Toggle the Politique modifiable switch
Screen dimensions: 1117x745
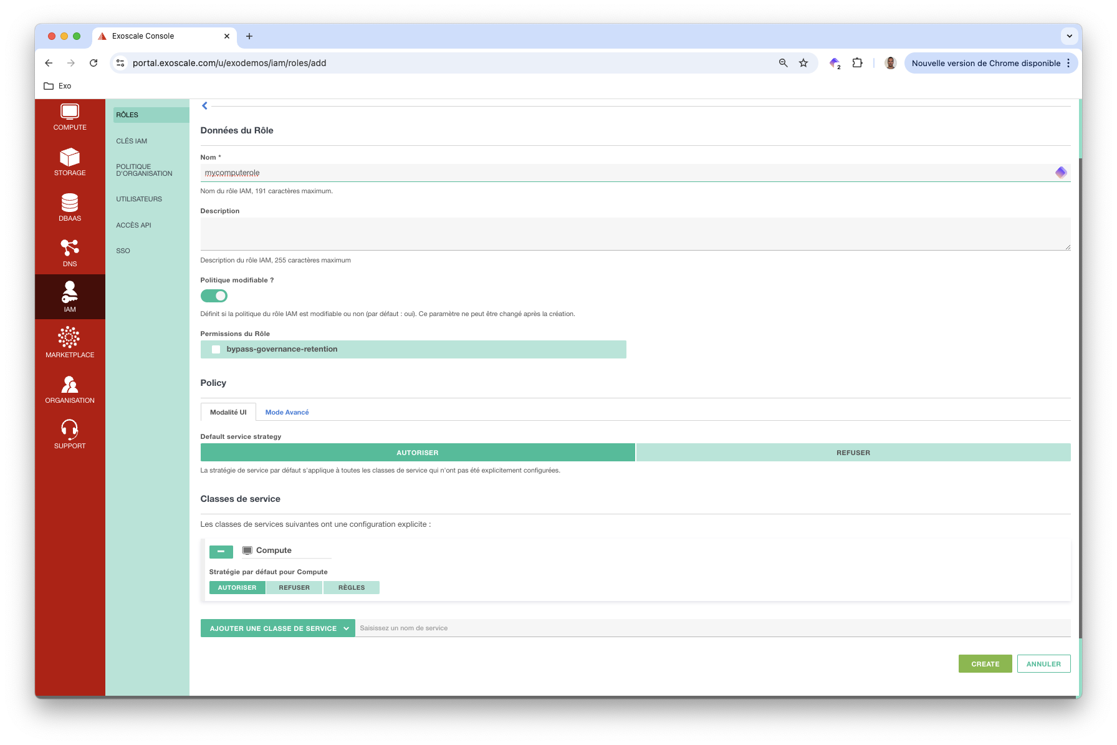point(214,296)
